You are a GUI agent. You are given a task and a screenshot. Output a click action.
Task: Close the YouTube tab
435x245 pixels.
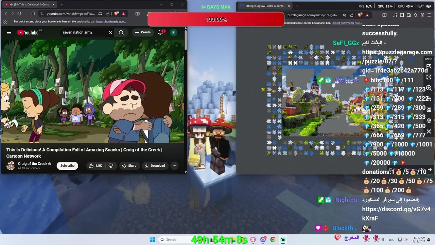coord(53,4)
